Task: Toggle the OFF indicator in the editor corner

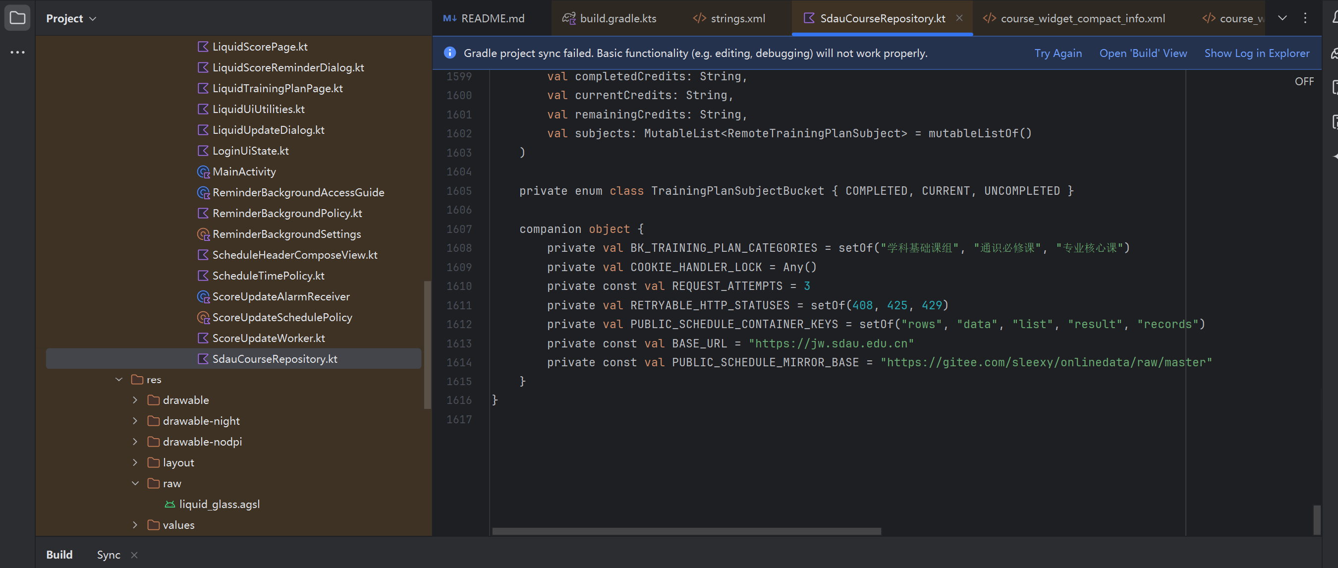Action: pos(1304,82)
